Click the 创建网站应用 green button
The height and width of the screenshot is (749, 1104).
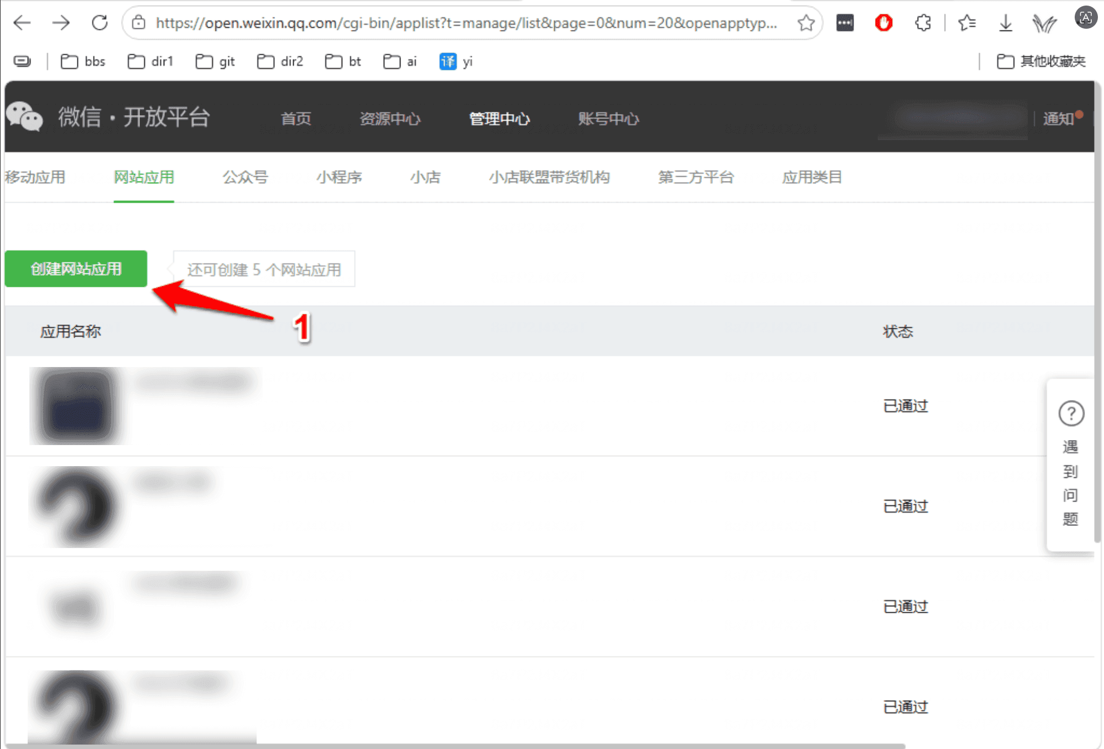[76, 269]
